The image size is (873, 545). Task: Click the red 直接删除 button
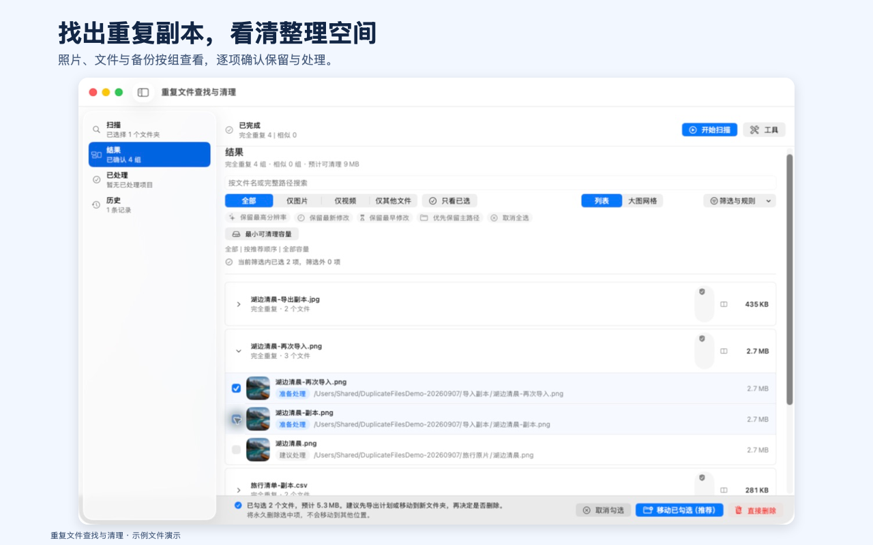point(756,510)
